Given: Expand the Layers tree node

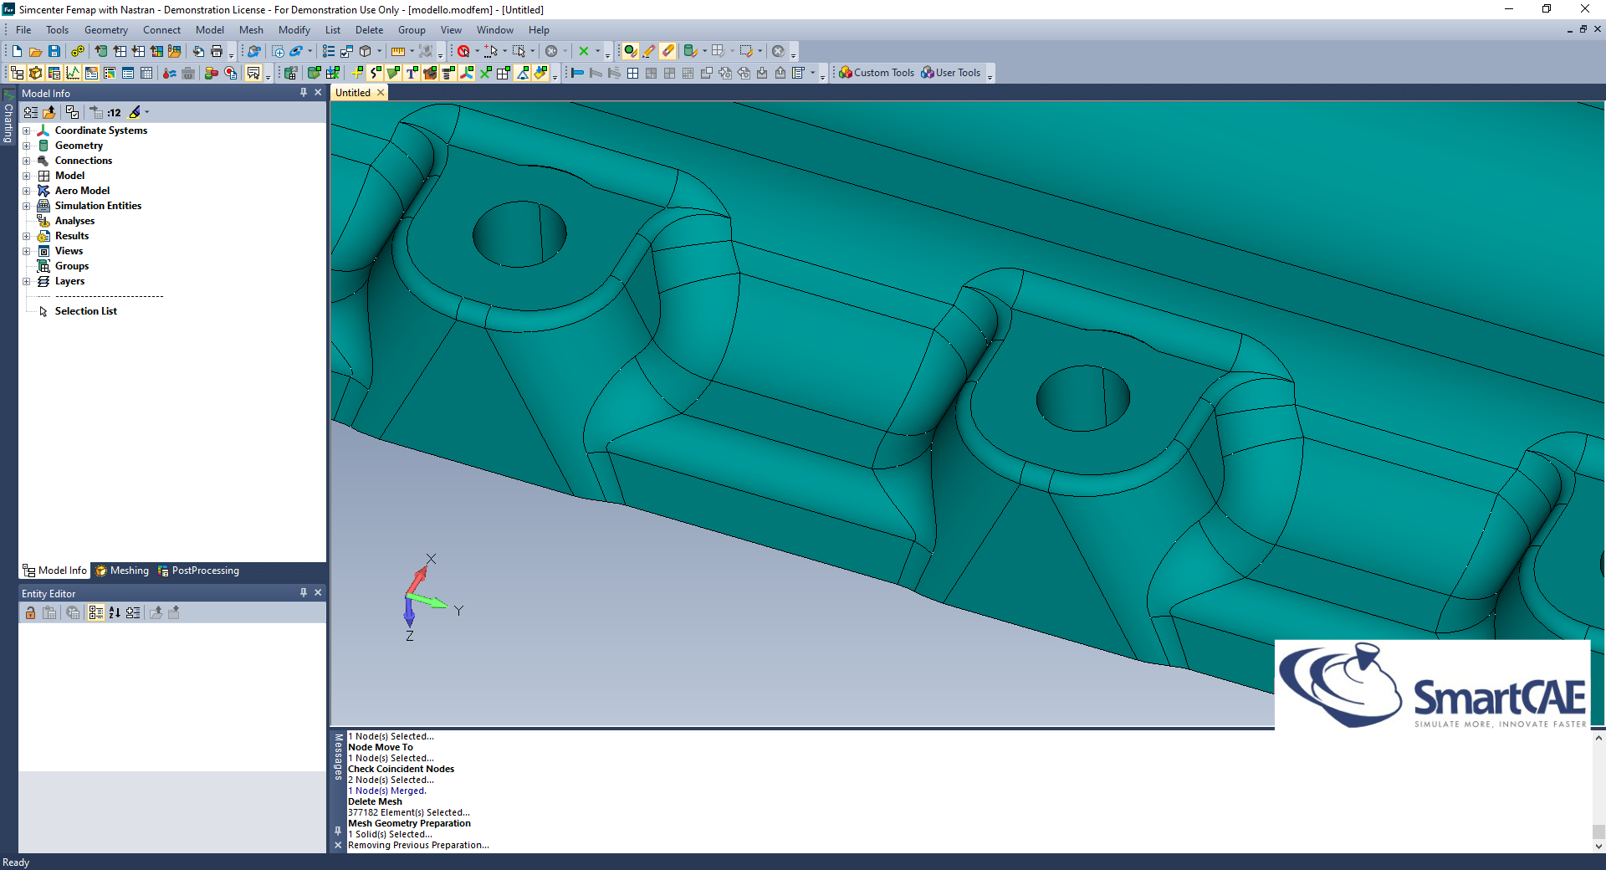Looking at the screenshot, I should (x=26, y=281).
